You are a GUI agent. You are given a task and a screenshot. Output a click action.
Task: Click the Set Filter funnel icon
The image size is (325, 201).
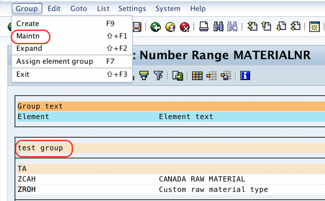click(x=158, y=76)
